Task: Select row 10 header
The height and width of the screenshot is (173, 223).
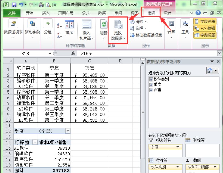Action: pyautogui.click(x=9, y=120)
